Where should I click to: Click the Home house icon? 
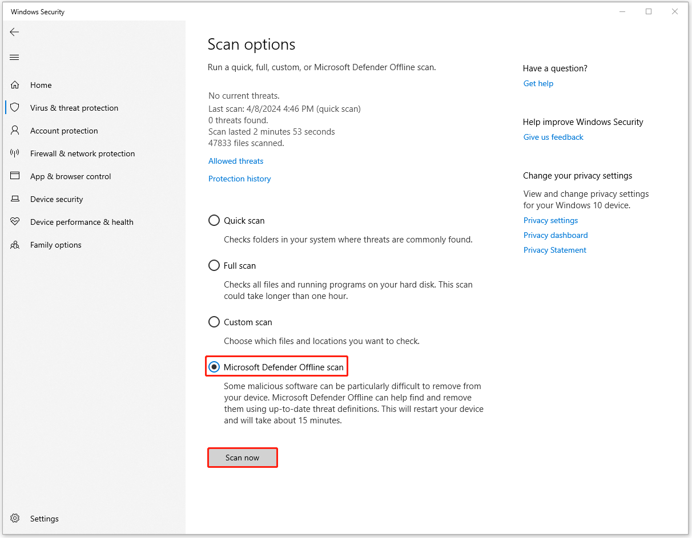(15, 85)
